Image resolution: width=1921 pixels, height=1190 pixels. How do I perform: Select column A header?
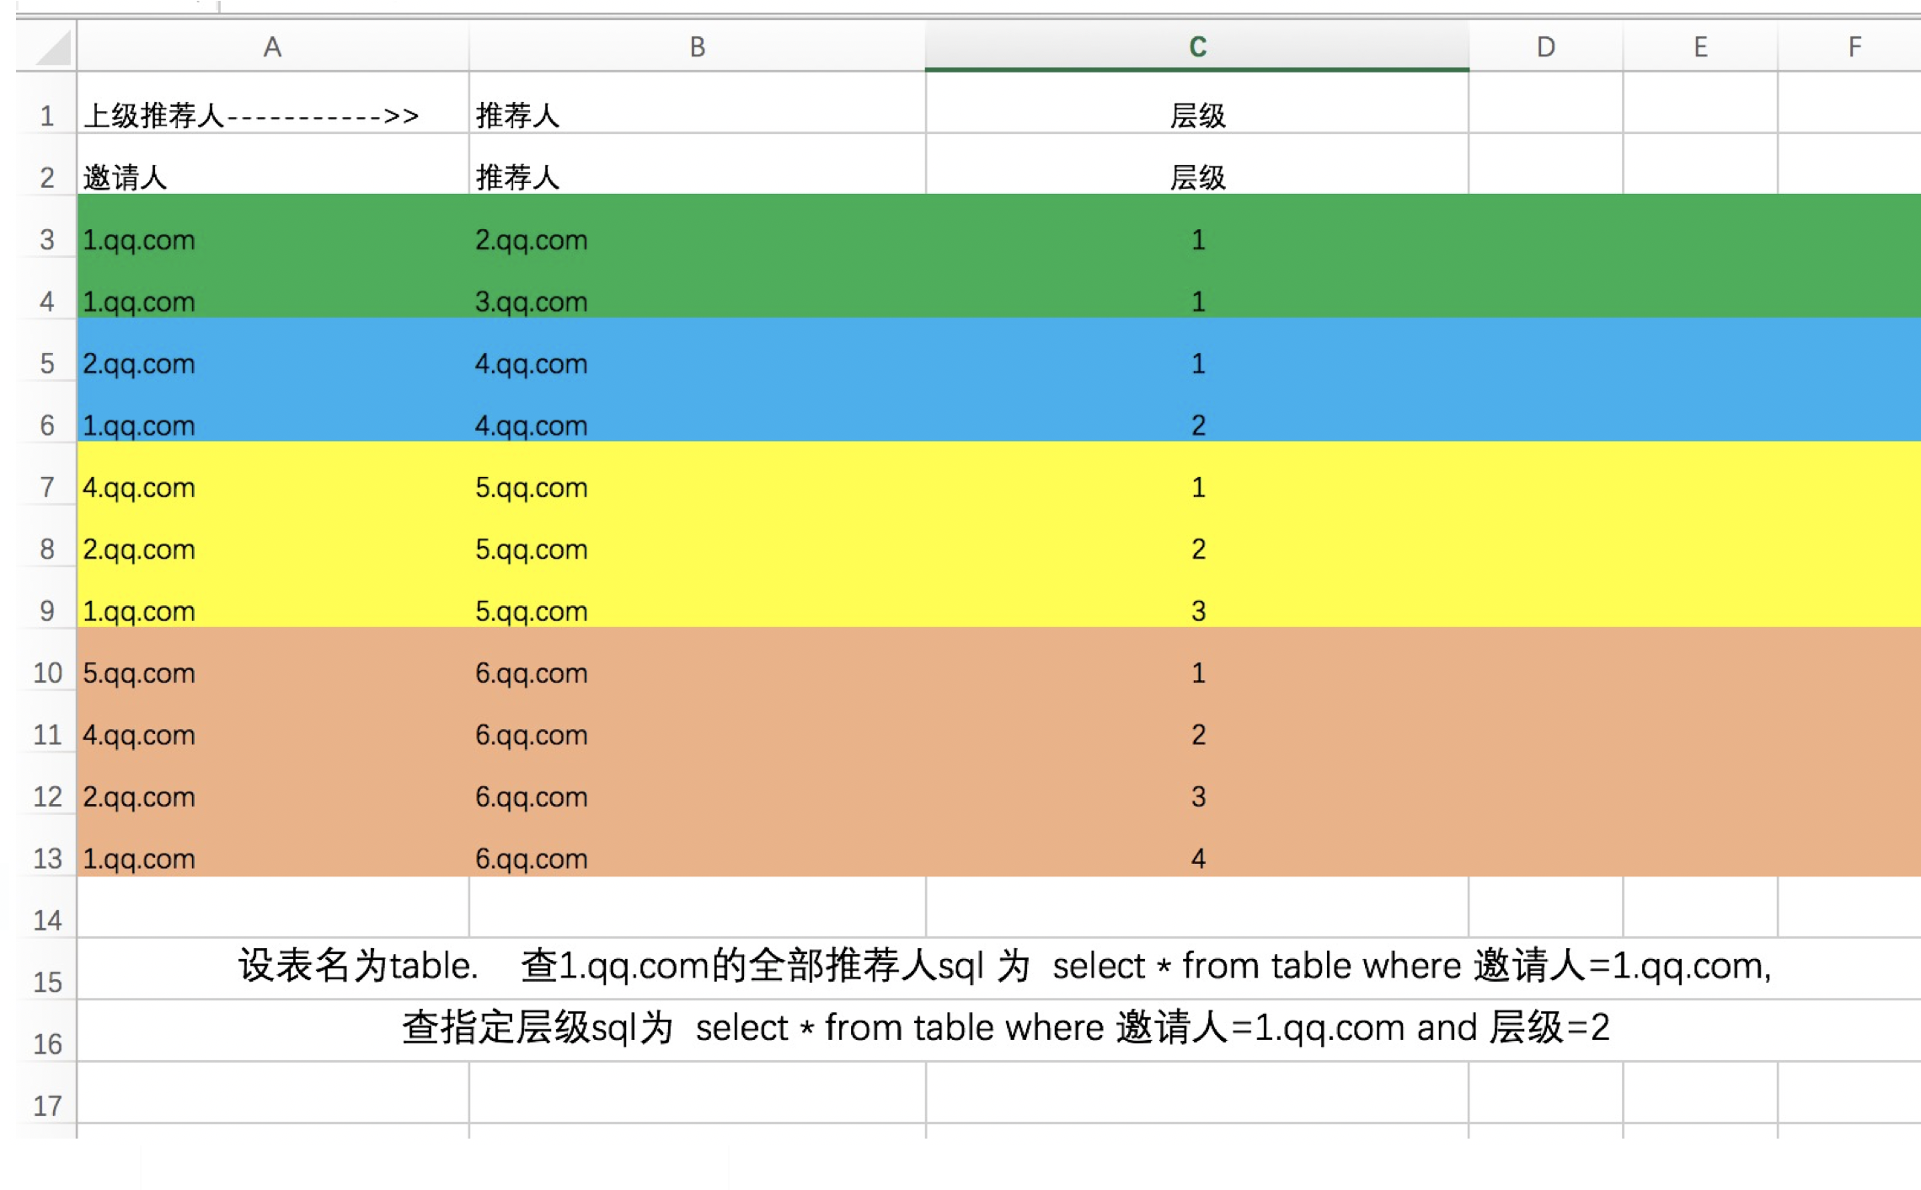tap(272, 47)
